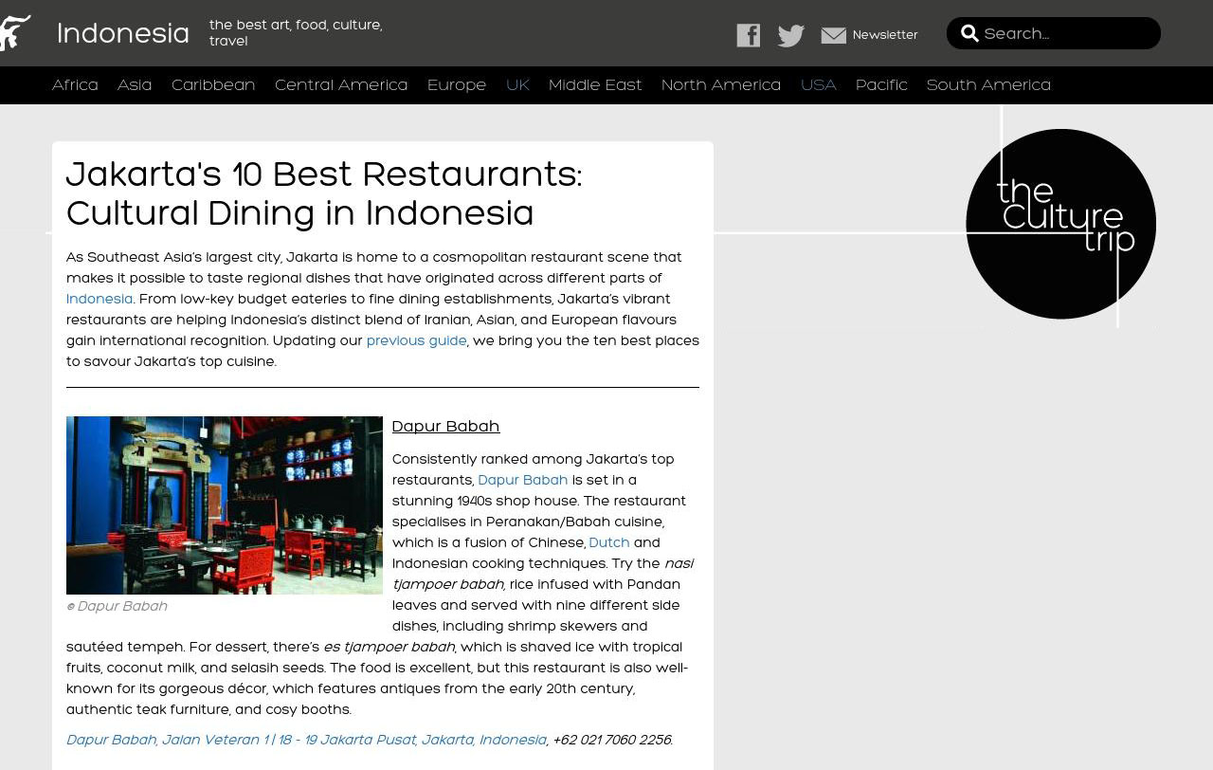Open the Caribbean menu item
This screenshot has height=770, width=1213.
[213, 85]
